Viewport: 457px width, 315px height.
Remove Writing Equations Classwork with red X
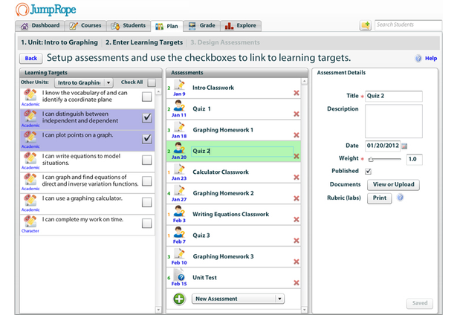point(296,219)
